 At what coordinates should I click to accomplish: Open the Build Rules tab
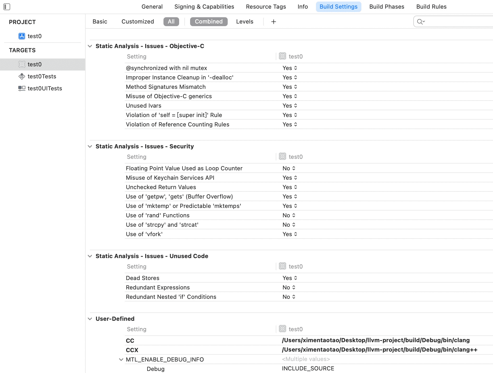pyautogui.click(x=431, y=7)
